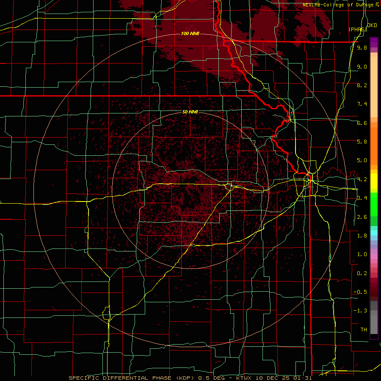Click the 9.0 value on color scale
The height and width of the screenshot is (381, 381).
tap(362, 66)
